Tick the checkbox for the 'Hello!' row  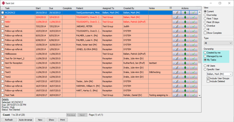(3, 22)
